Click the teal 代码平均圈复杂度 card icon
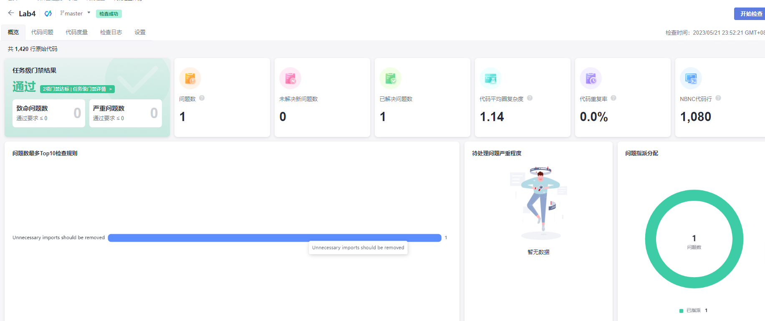 click(x=490, y=78)
